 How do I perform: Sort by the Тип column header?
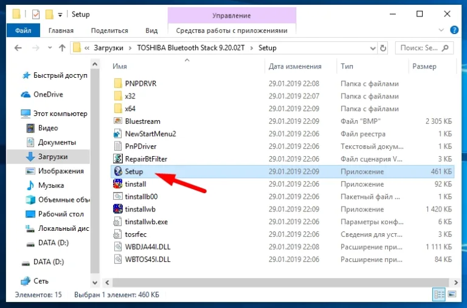coord(347,66)
